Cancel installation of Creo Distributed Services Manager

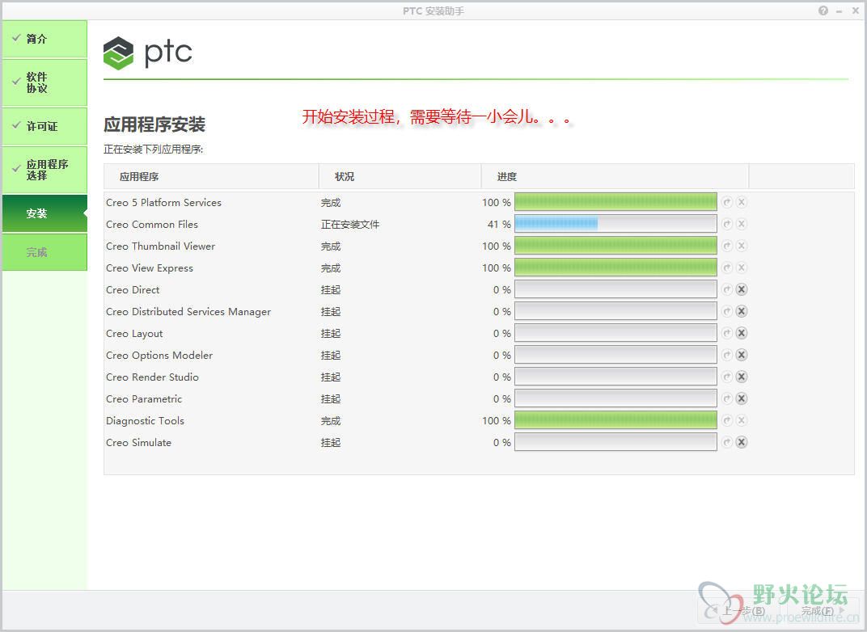pyautogui.click(x=742, y=312)
